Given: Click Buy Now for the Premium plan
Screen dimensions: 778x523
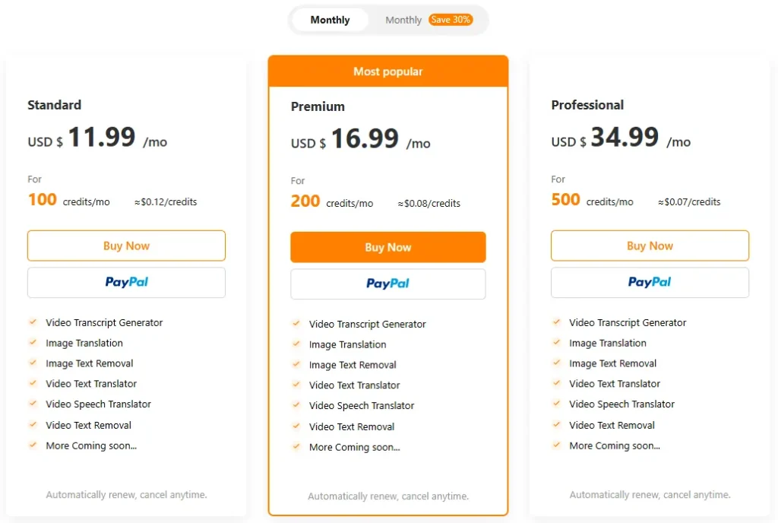Looking at the screenshot, I should (x=387, y=247).
